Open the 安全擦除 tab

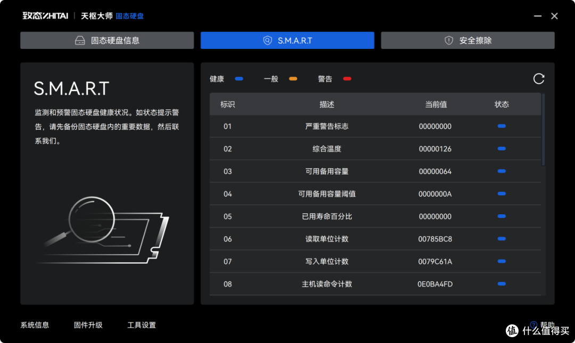tap(467, 40)
